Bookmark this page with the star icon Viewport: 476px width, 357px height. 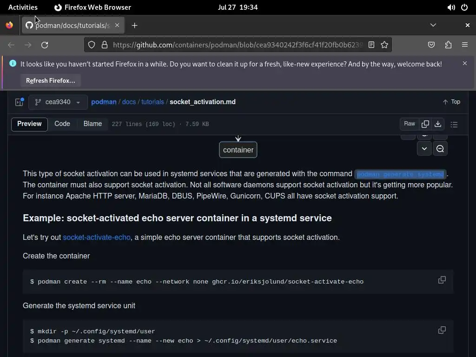tap(384, 45)
